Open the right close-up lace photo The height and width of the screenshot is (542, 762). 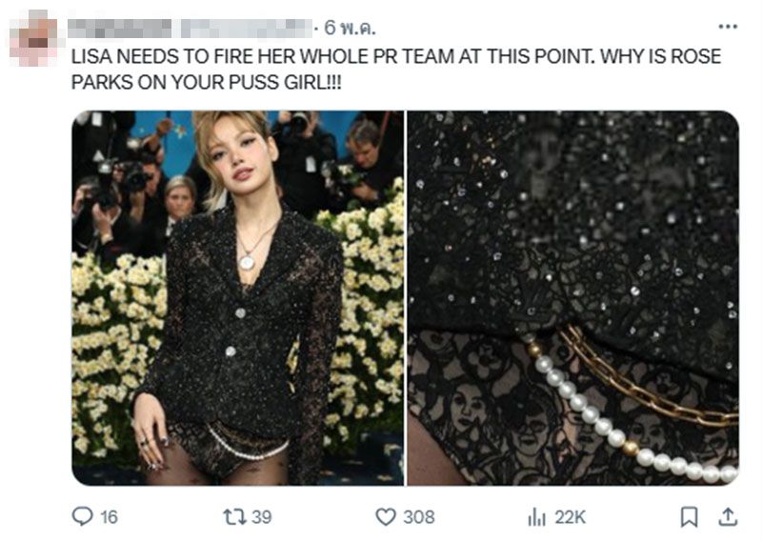[x=572, y=297]
